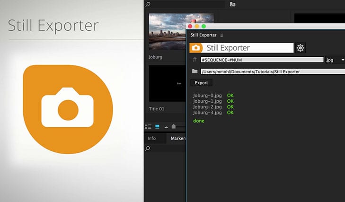This screenshot has width=345, height=202.
Task: Click the zoom-out mountain icon by thumbnail slider
Action: click(166, 127)
